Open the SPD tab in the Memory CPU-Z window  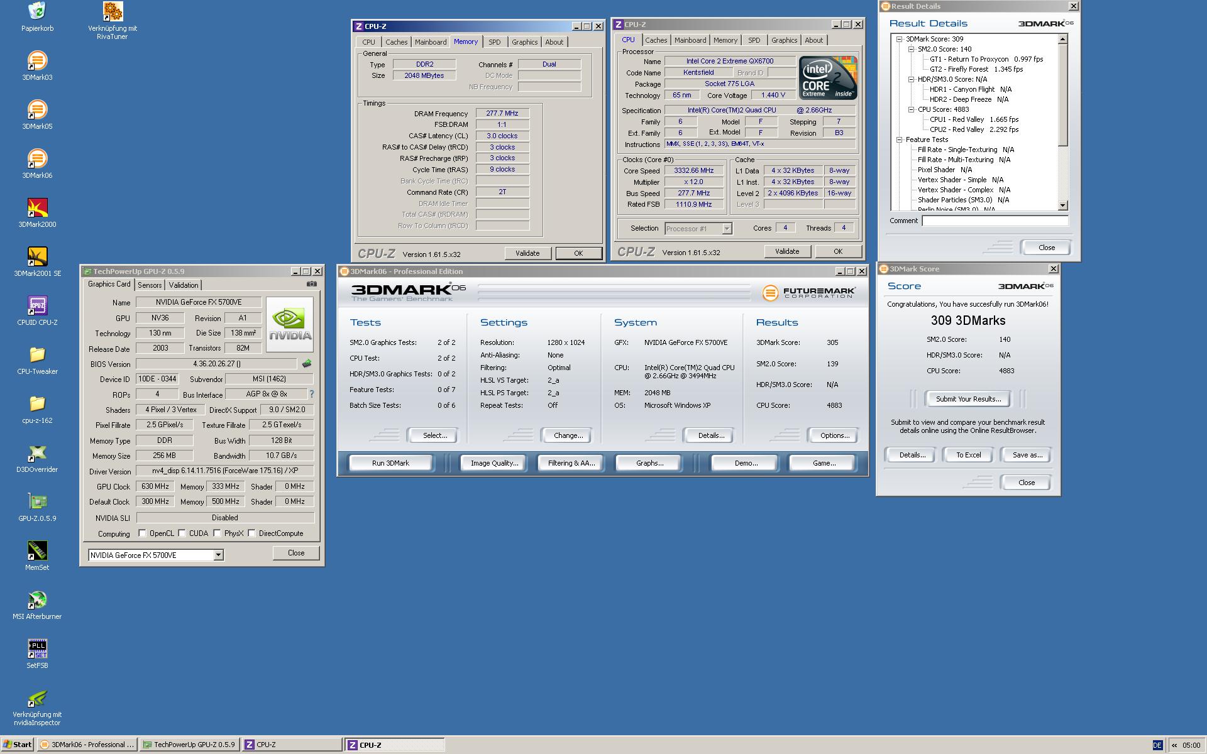click(x=495, y=42)
